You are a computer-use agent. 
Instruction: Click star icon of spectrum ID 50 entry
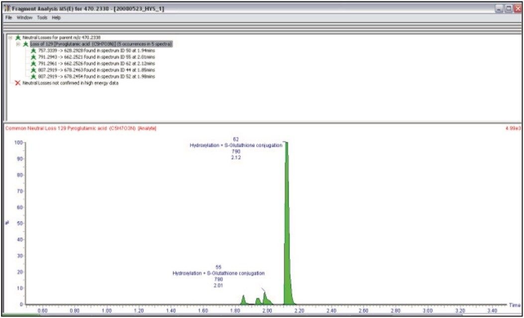33,50
